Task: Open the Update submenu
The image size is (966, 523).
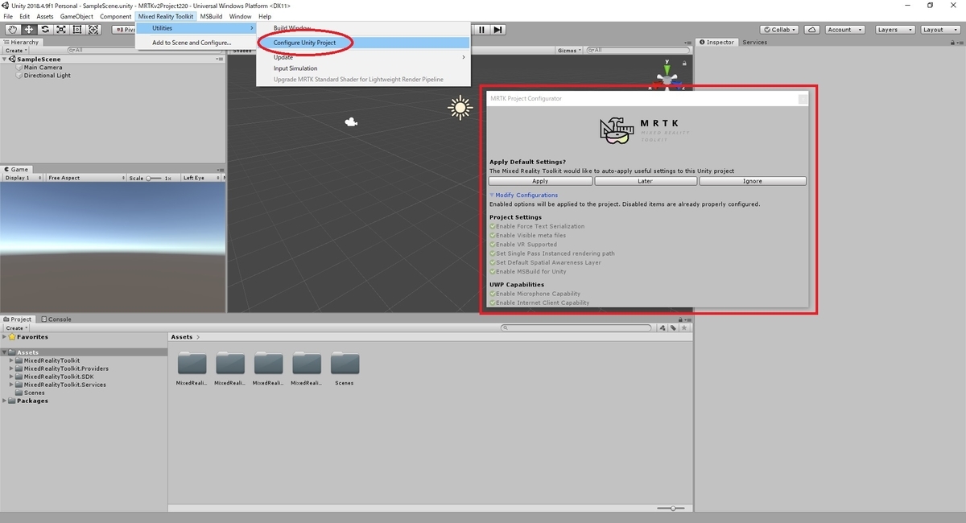Action: [x=362, y=57]
